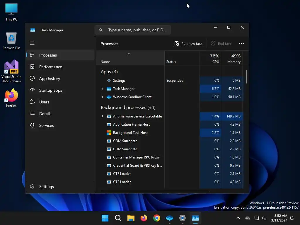Click the Users icon in the sidebar
This screenshot has width=300, height=225.
32,102
